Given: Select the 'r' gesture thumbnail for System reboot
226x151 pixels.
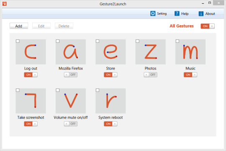Looking at the screenshot, I should pyautogui.click(x=110, y=101).
